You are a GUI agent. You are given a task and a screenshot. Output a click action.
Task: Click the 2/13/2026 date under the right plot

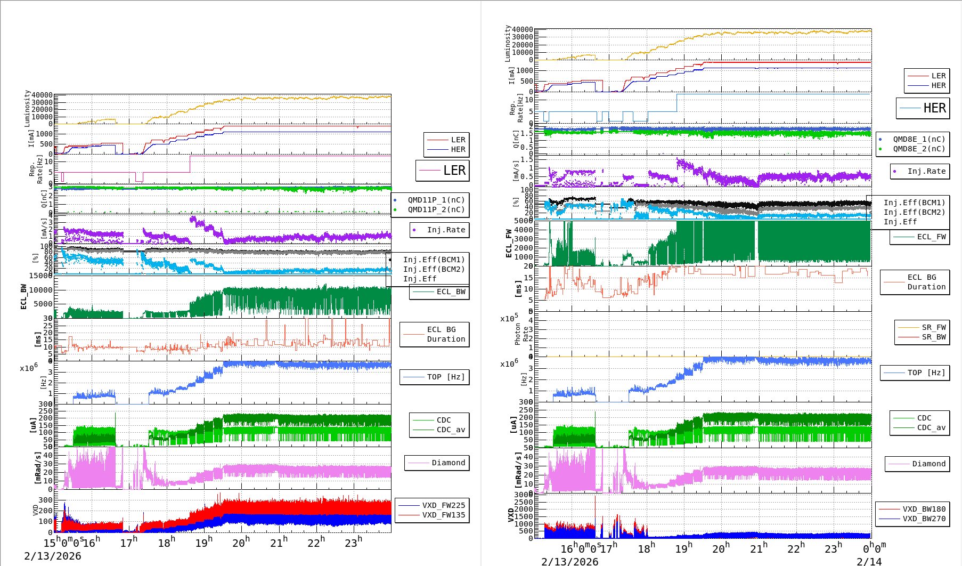pyautogui.click(x=569, y=561)
